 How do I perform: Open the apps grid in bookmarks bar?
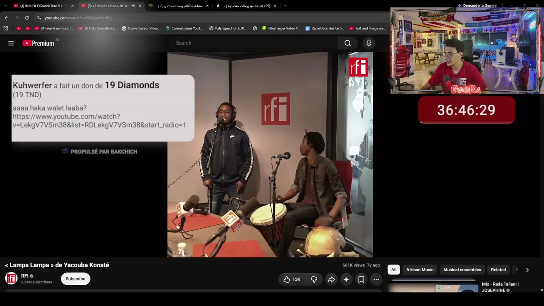[x=6, y=28]
